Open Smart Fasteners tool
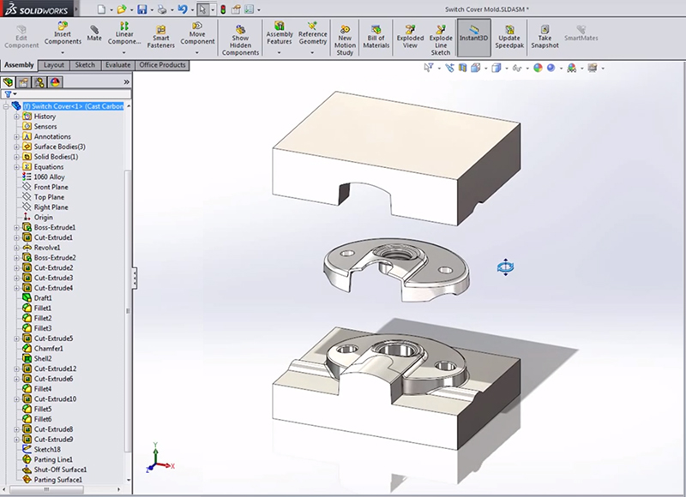The height and width of the screenshot is (497, 686). 160,31
